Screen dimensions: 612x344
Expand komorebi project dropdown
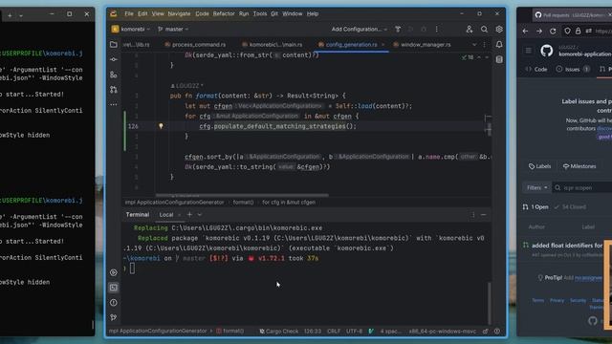(x=131, y=30)
